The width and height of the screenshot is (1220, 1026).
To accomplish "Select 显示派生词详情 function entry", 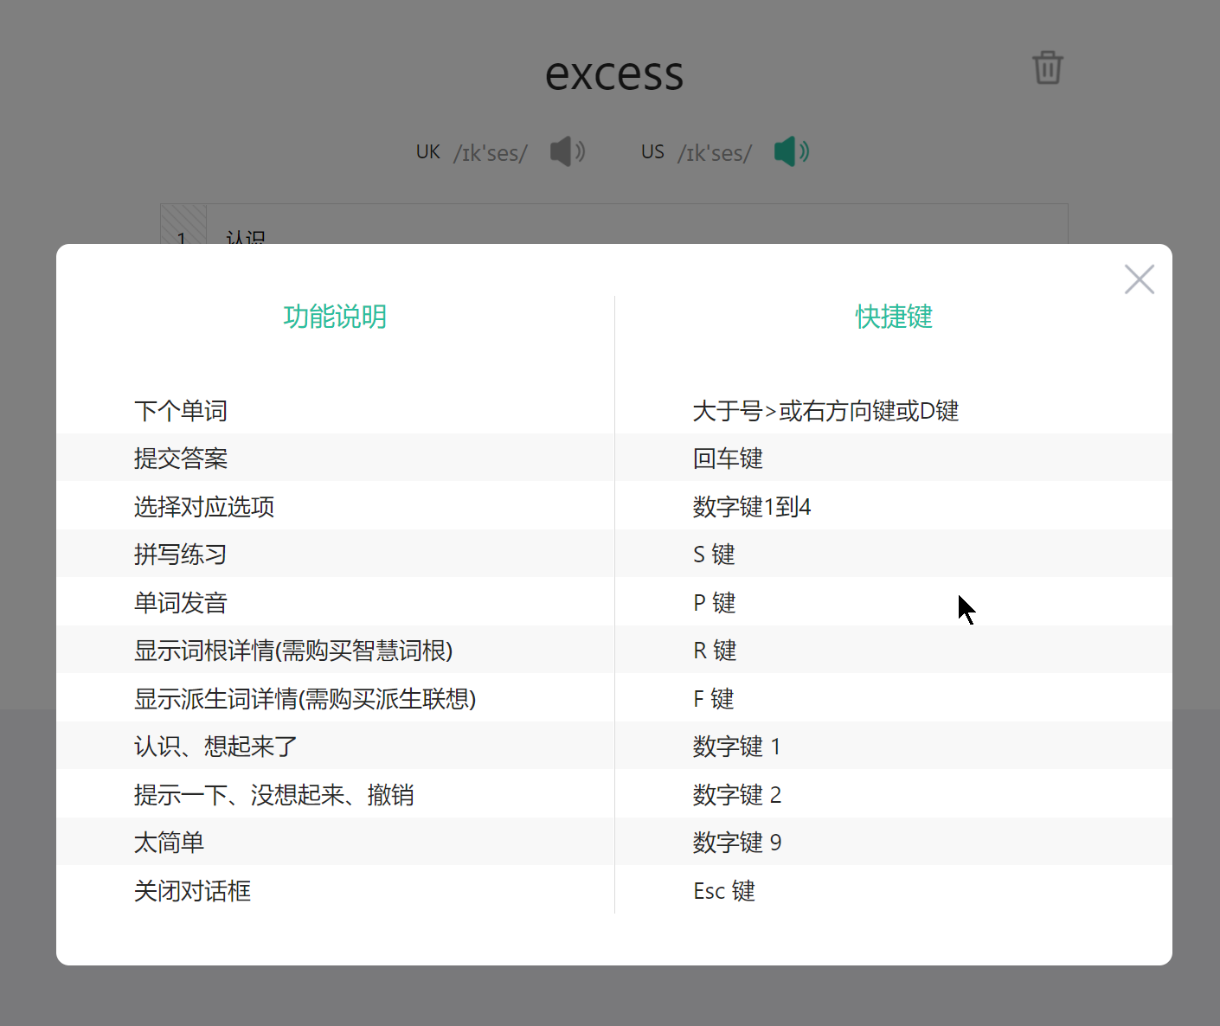I will 305,699.
